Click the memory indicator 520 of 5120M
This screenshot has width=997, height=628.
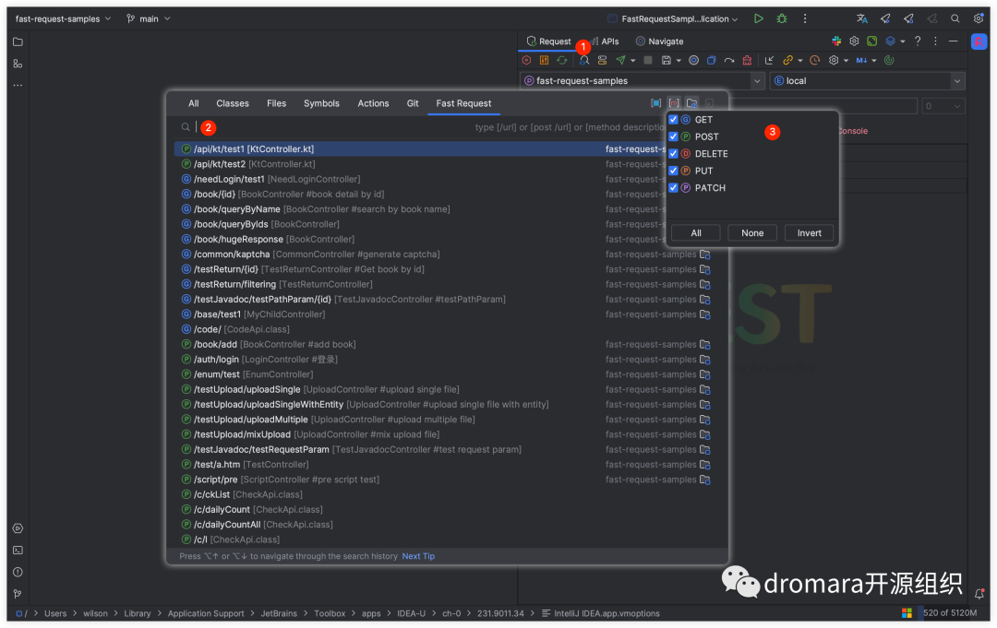(x=950, y=613)
